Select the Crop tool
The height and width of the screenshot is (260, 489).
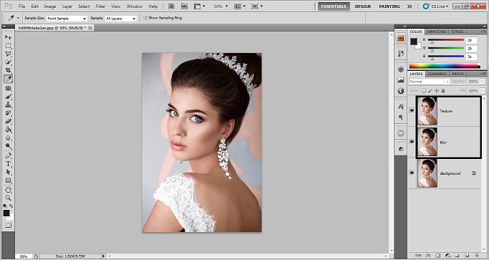tap(8, 70)
